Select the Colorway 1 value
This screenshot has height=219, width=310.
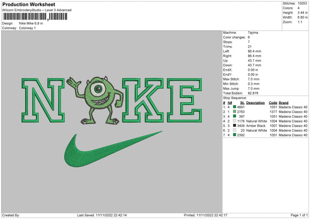pyautogui.click(x=27, y=28)
